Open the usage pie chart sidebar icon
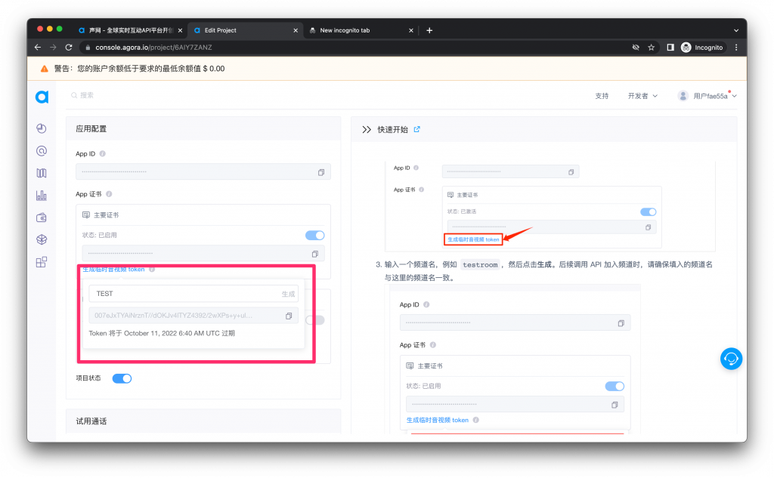This screenshot has height=478, width=774. 42,128
